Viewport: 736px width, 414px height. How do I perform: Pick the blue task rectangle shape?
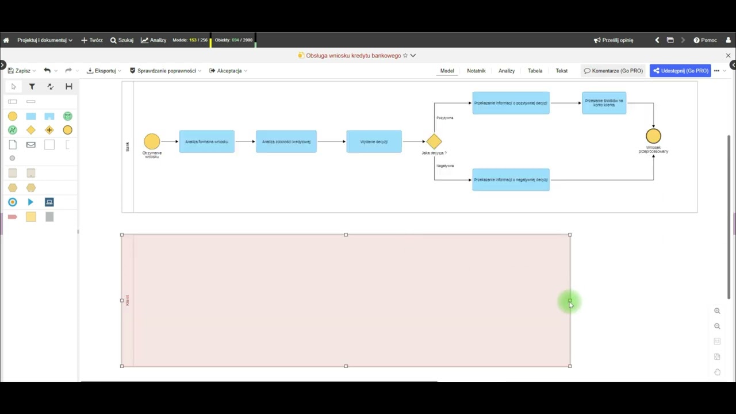click(31, 116)
